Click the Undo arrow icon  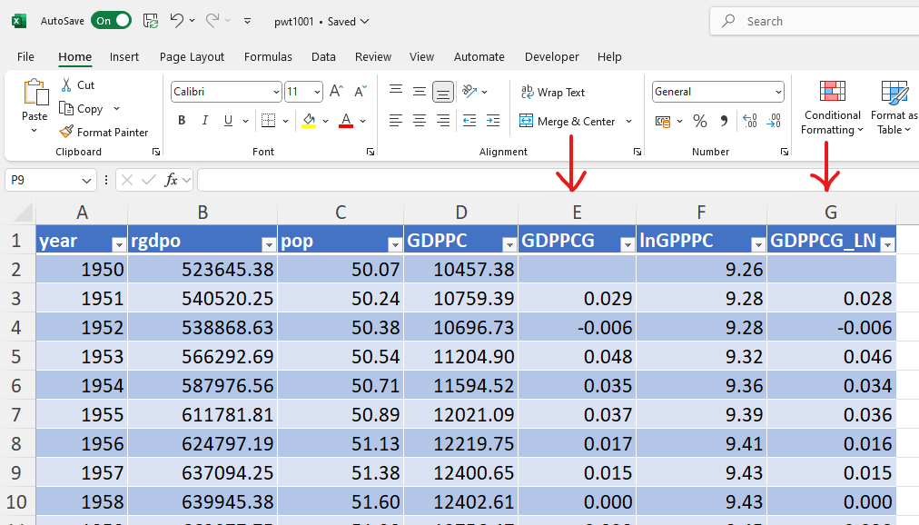[x=177, y=20]
